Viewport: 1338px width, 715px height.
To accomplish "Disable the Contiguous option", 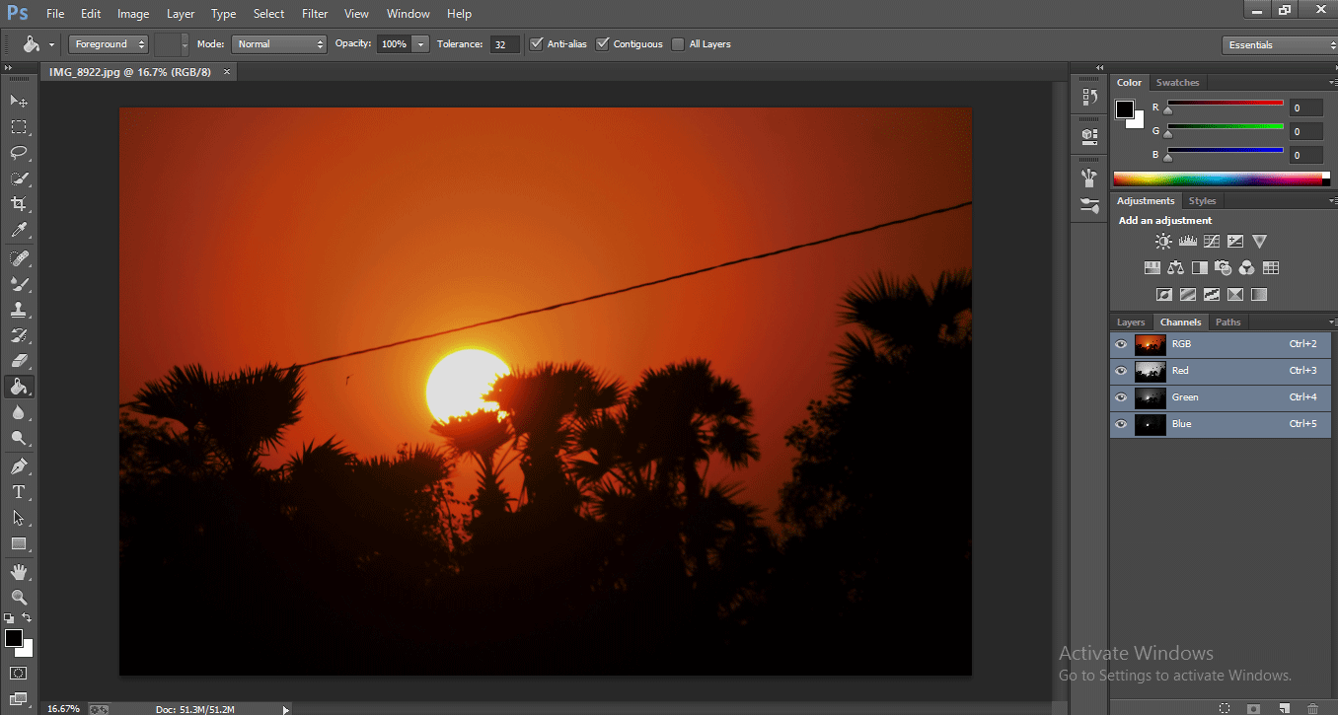I will coord(602,43).
